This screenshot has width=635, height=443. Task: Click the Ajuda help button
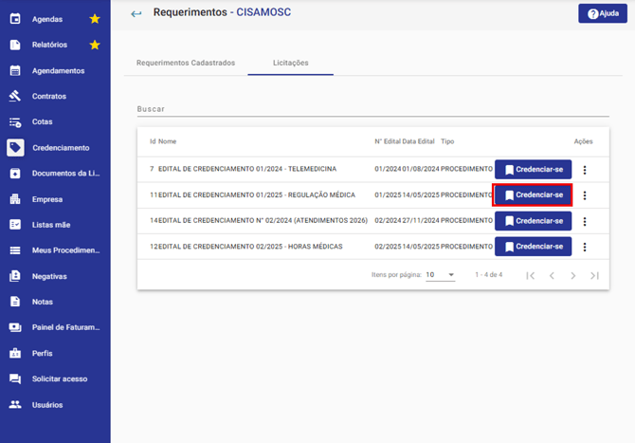[603, 14]
